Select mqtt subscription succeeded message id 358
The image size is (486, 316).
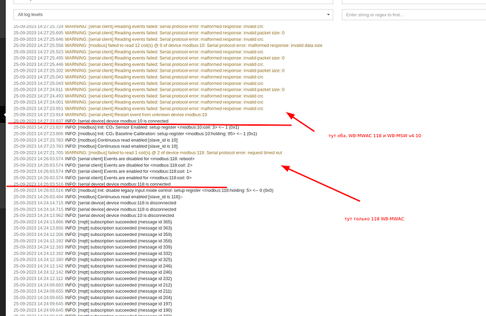point(93,241)
